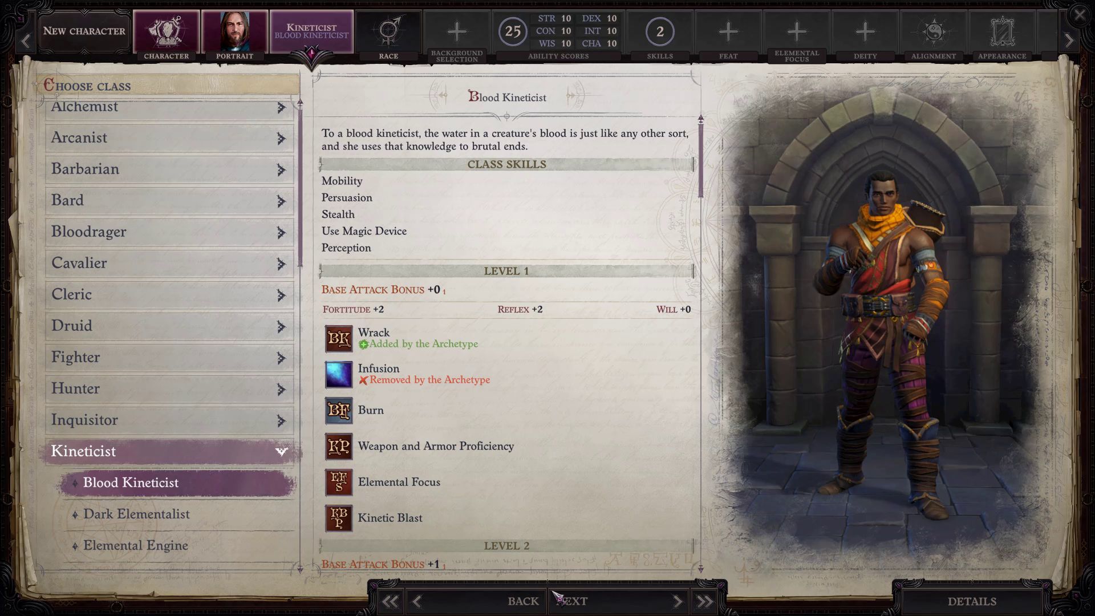Viewport: 1095px width, 616px height.
Task: Click the Perception class skill
Action: (346, 248)
